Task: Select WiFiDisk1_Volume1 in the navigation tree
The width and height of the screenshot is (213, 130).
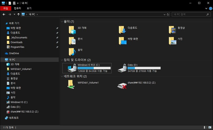Action: [x=21, y=69]
